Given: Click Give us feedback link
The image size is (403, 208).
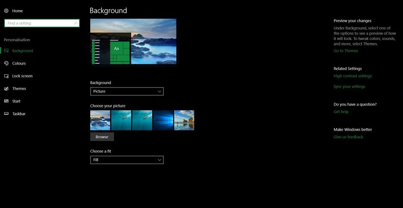Looking at the screenshot, I should [348, 137].
